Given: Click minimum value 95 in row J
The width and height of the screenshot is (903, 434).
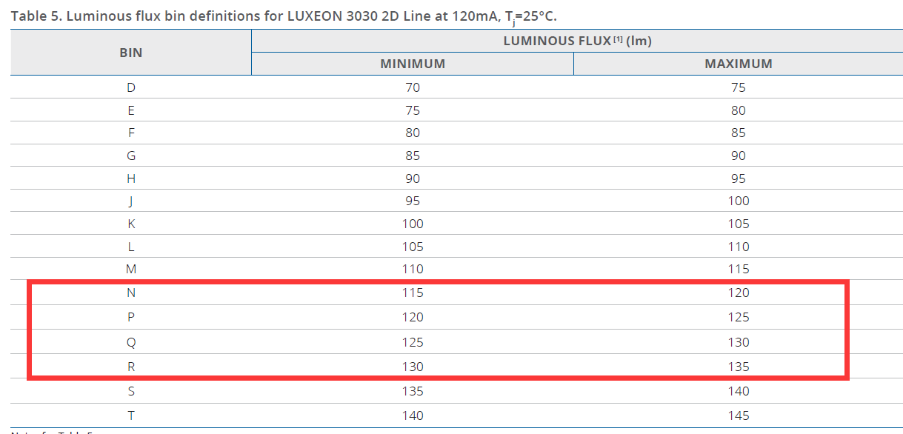Looking at the screenshot, I should 413,201.
